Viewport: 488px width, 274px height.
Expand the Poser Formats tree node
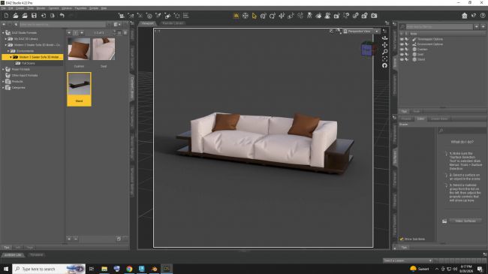click(x=4, y=69)
